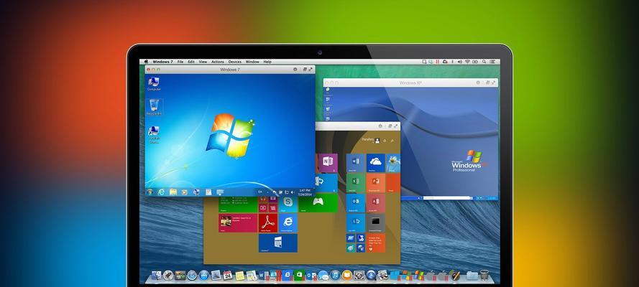
Task: Click search icon on Windows 8 Start screen
Action: [392, 141]
